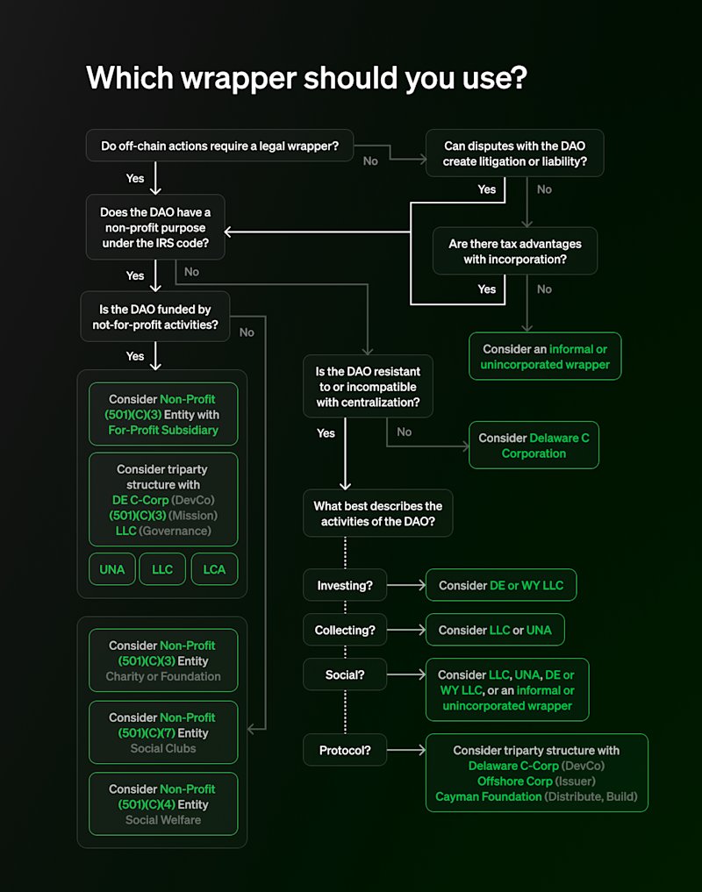The height and width of the screenshot is (892, 702).
Task: Click 'Consider Delaware C Corporation' box
Action: click(x=534, y=446)
